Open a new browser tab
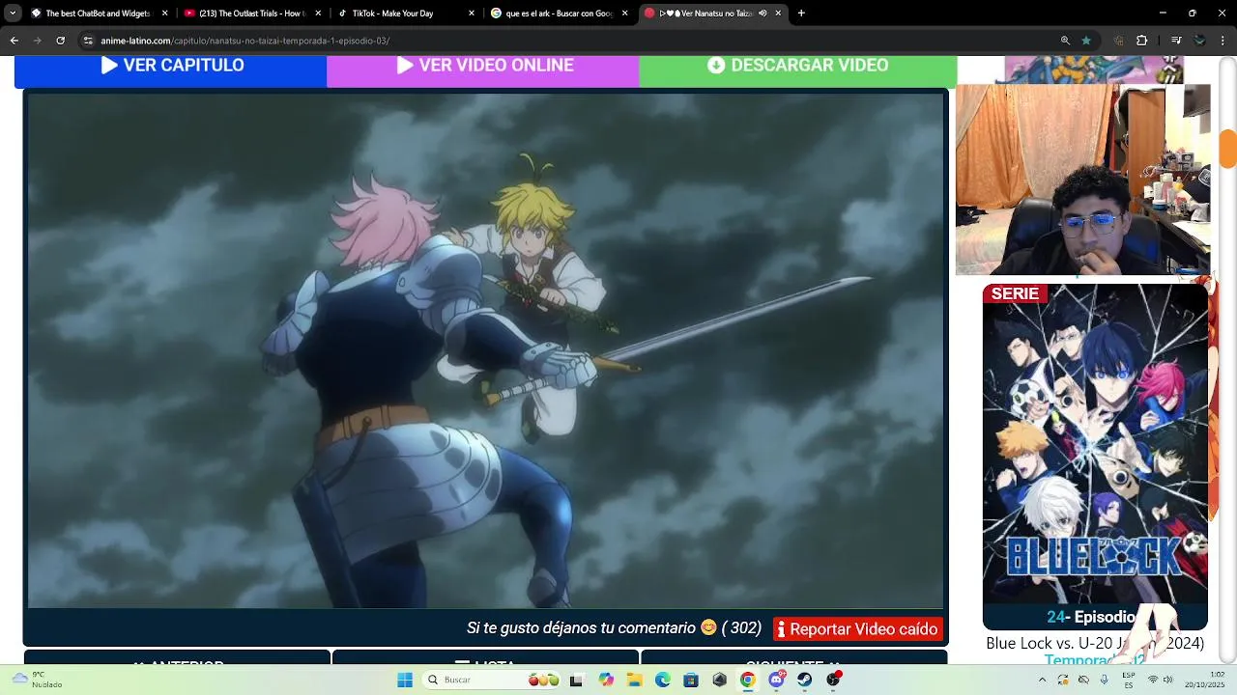The width and height of the screenshot is (1237, 695). [801, 14]
